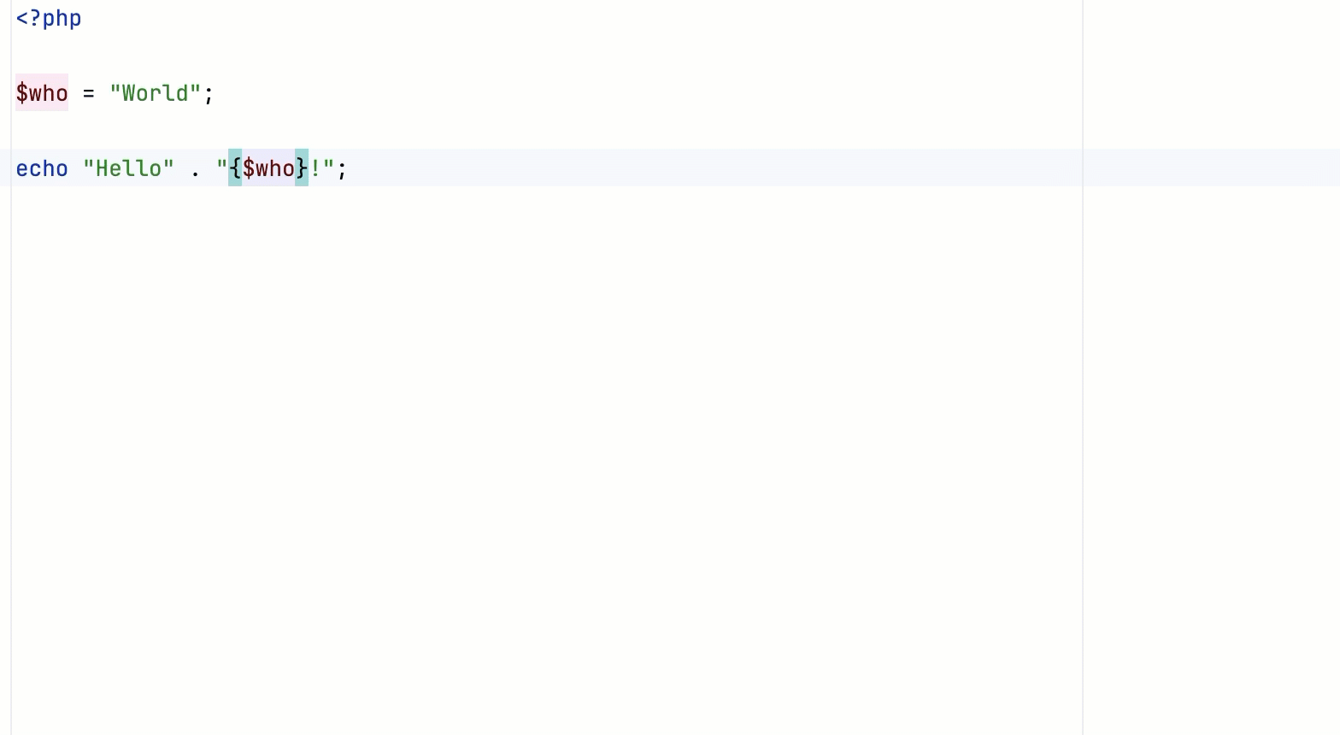This screenshot has width=1340, height=735.
Task: Click the <?php opening tag
Action: [49, 18]
